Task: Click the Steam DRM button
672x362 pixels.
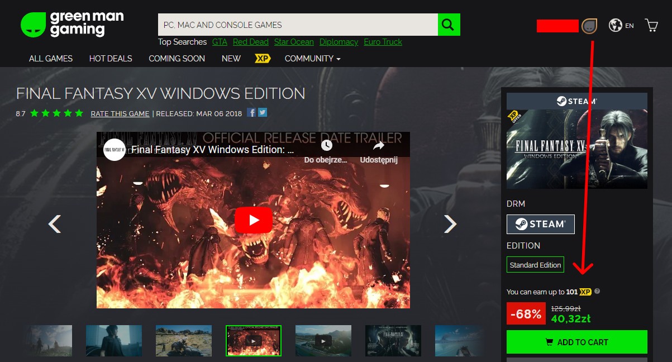Action: tap(541, 224)
